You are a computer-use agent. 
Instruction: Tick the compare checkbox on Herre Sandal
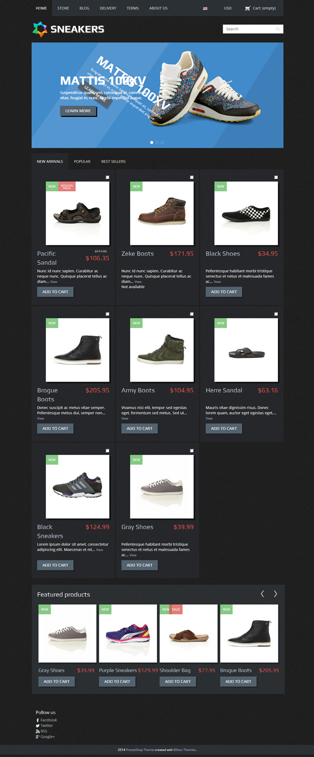(x=276, y=314)
